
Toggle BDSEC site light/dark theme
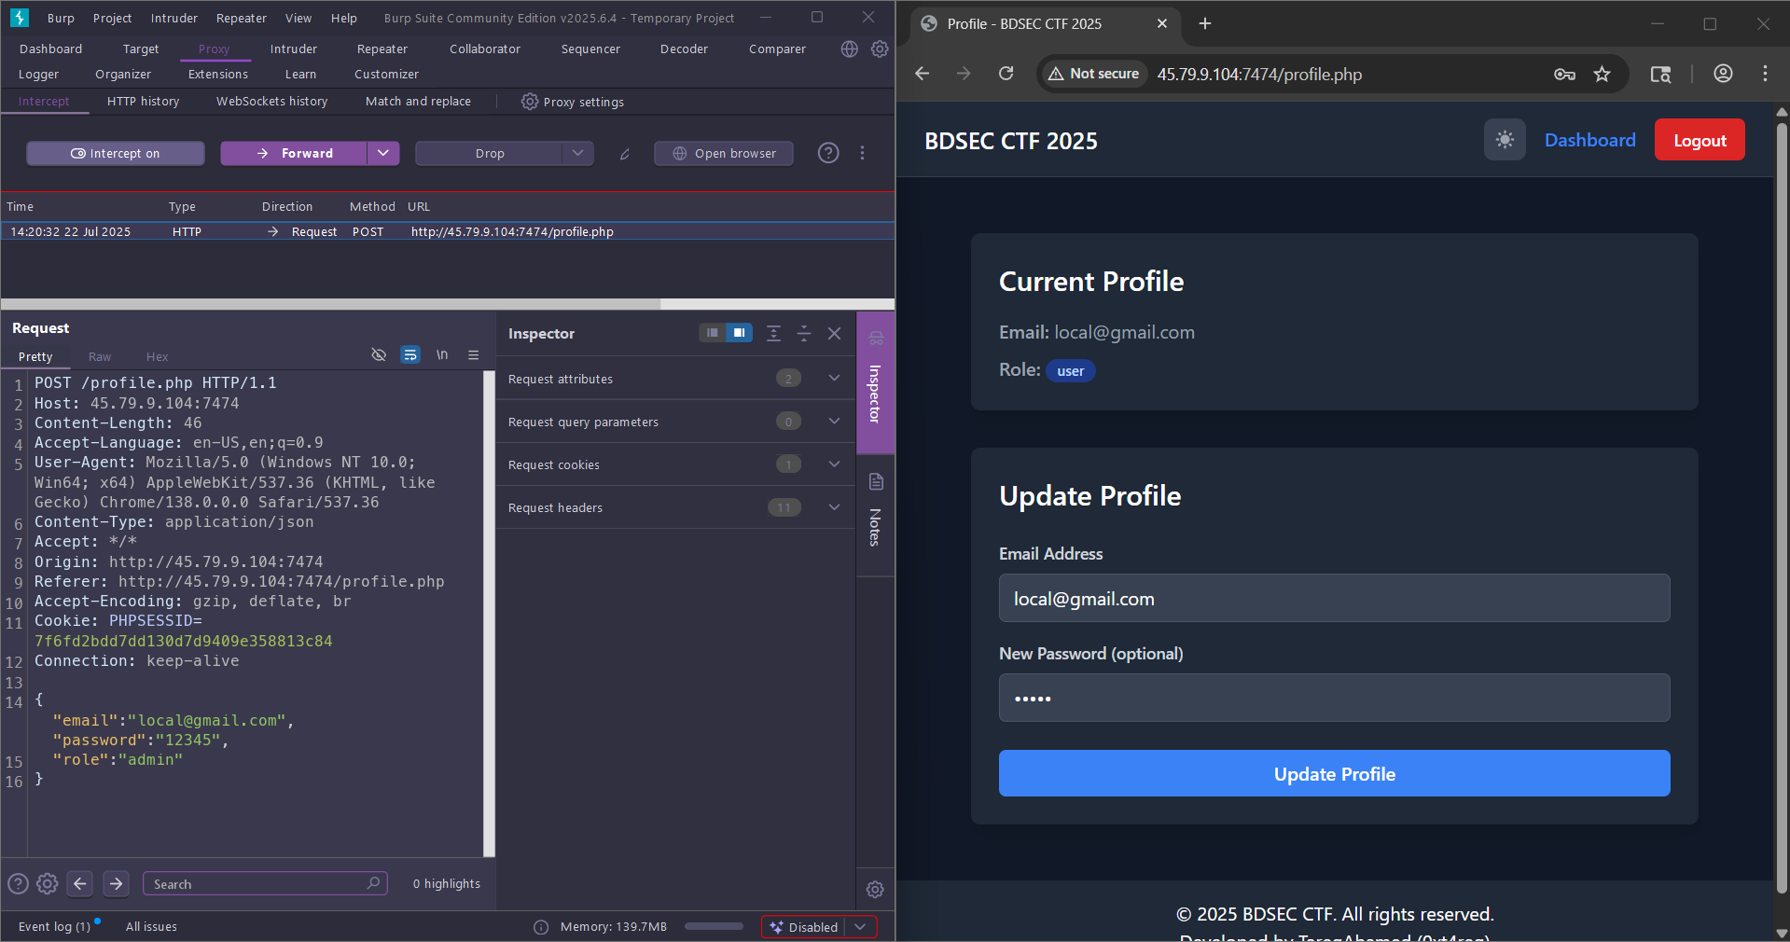pos(1505,140)
